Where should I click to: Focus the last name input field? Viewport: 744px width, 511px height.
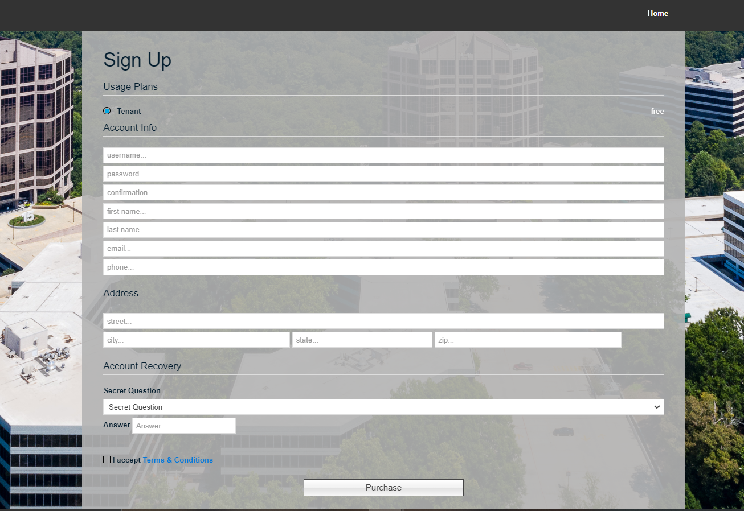[x=383, y=230]
